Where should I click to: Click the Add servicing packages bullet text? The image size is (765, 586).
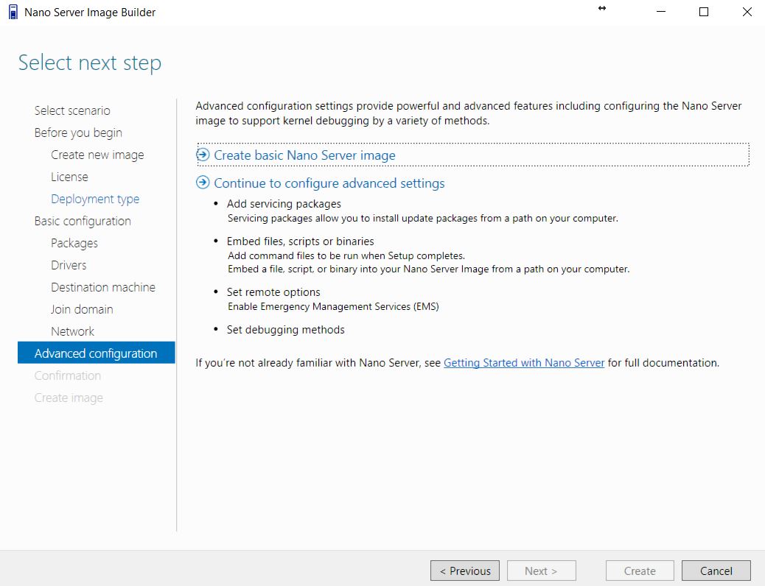pyautogui.click(x=284, y=204)
